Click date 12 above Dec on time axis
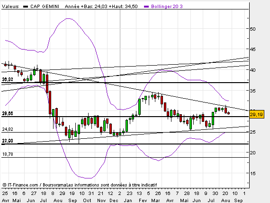The width and height of the screenshot is (270, 203). pyautogui.click(x=110, y=194)
